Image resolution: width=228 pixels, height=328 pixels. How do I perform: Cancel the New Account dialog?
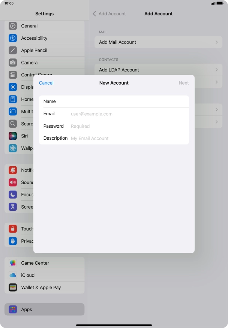click(x=46, y=83)
